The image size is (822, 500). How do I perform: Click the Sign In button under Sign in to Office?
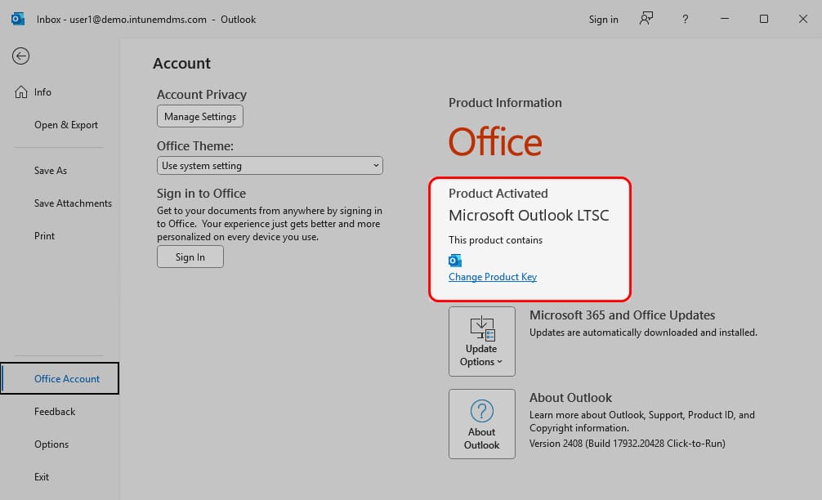coord(190,257)
